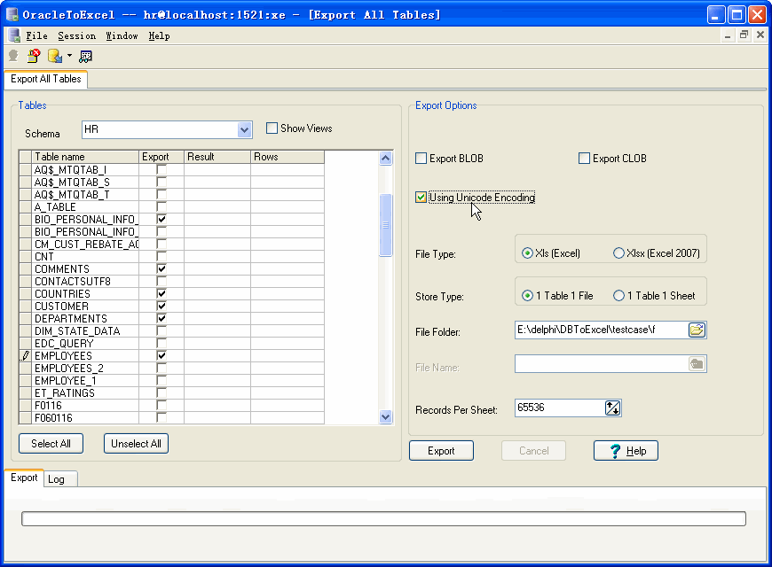The width and height of the screenshot is (772, 567).
Task: Select the EMPLOYEES_2 table row
Action: 171,369
